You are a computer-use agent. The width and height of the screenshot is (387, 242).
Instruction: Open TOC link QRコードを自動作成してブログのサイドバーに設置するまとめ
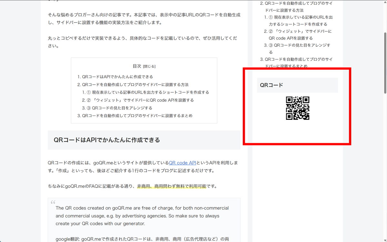137,116
